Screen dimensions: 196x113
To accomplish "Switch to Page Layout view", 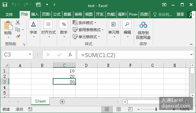I will [x=119, y=109].
